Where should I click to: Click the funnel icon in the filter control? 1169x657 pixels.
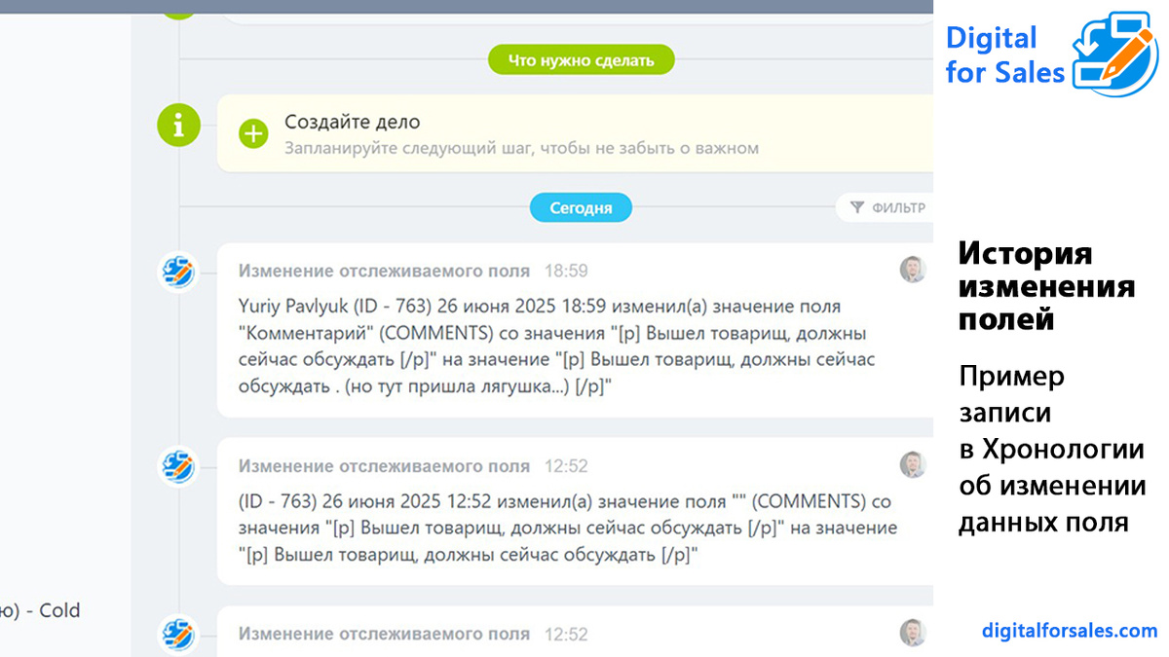click(x=856, y=206)
